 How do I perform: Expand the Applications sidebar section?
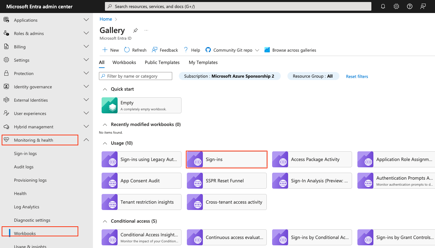86,20
